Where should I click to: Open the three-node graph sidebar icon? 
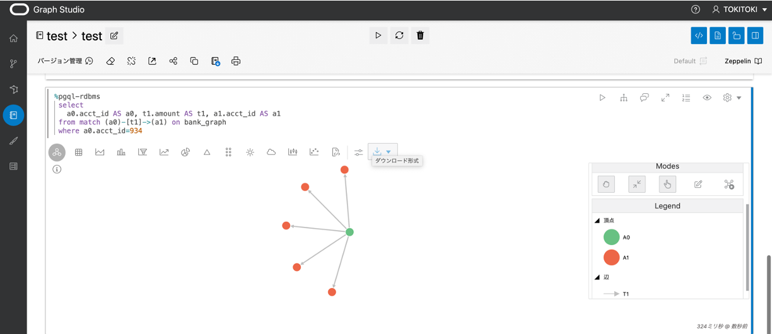click(x=13, y=89)
